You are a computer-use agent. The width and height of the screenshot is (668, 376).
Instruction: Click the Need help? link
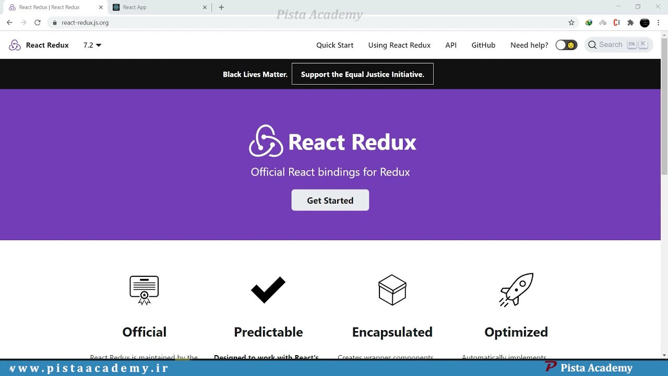pos(529,45)
